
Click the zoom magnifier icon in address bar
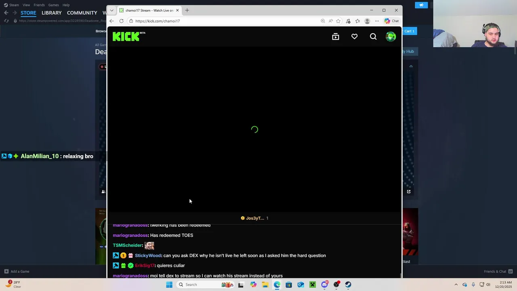[323, 21]
